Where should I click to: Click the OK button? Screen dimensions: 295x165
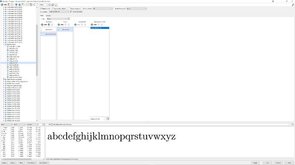267,163
